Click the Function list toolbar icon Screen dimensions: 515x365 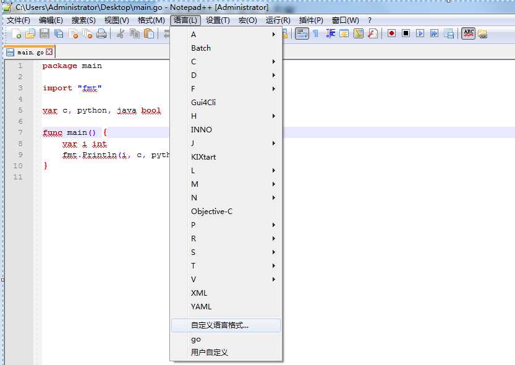click(x=373, y=33)
